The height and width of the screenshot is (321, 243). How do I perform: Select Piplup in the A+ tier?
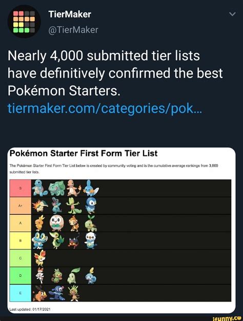click(91, 206)
